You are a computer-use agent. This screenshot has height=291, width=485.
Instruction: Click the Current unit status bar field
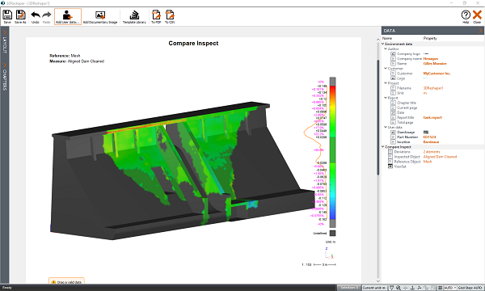(x=374, y=288)
